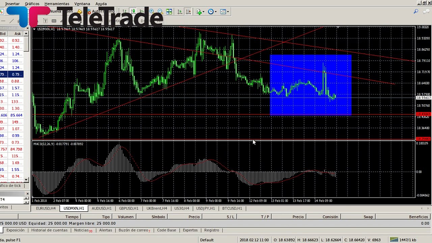
Task: Open the Buzón de correo tab
Action: tap(134, 230)
